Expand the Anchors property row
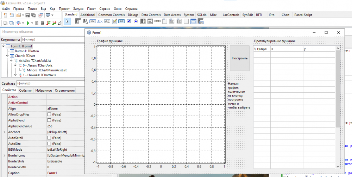Image resolution: width=352 pixels, height=177 pixels. 4,132
